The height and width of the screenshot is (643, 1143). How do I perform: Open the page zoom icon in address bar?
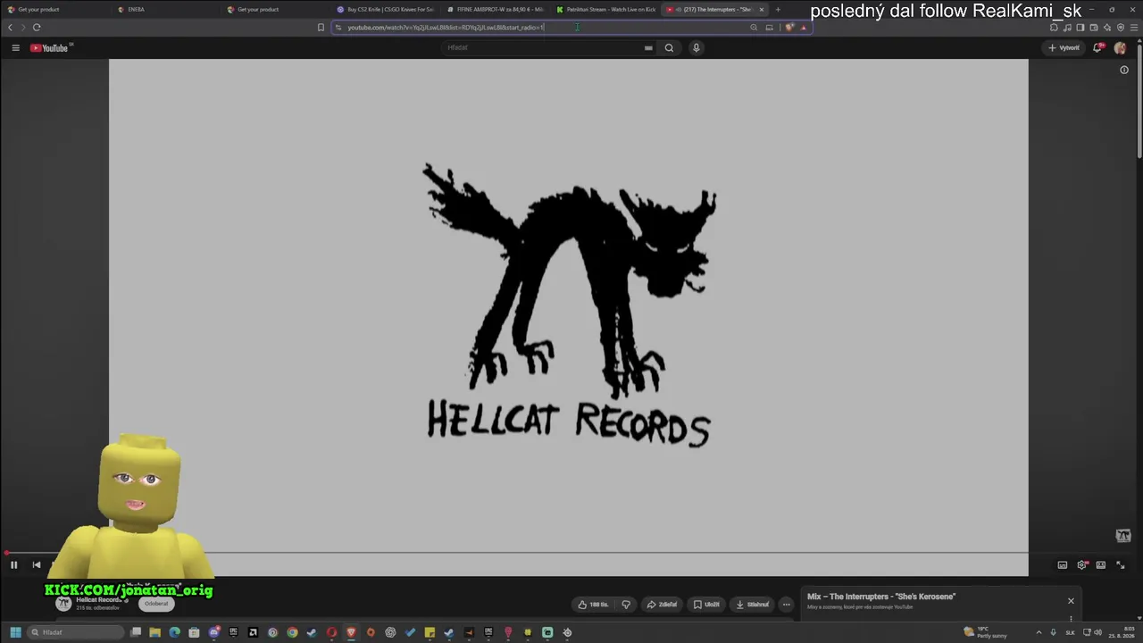pos(754,28)
